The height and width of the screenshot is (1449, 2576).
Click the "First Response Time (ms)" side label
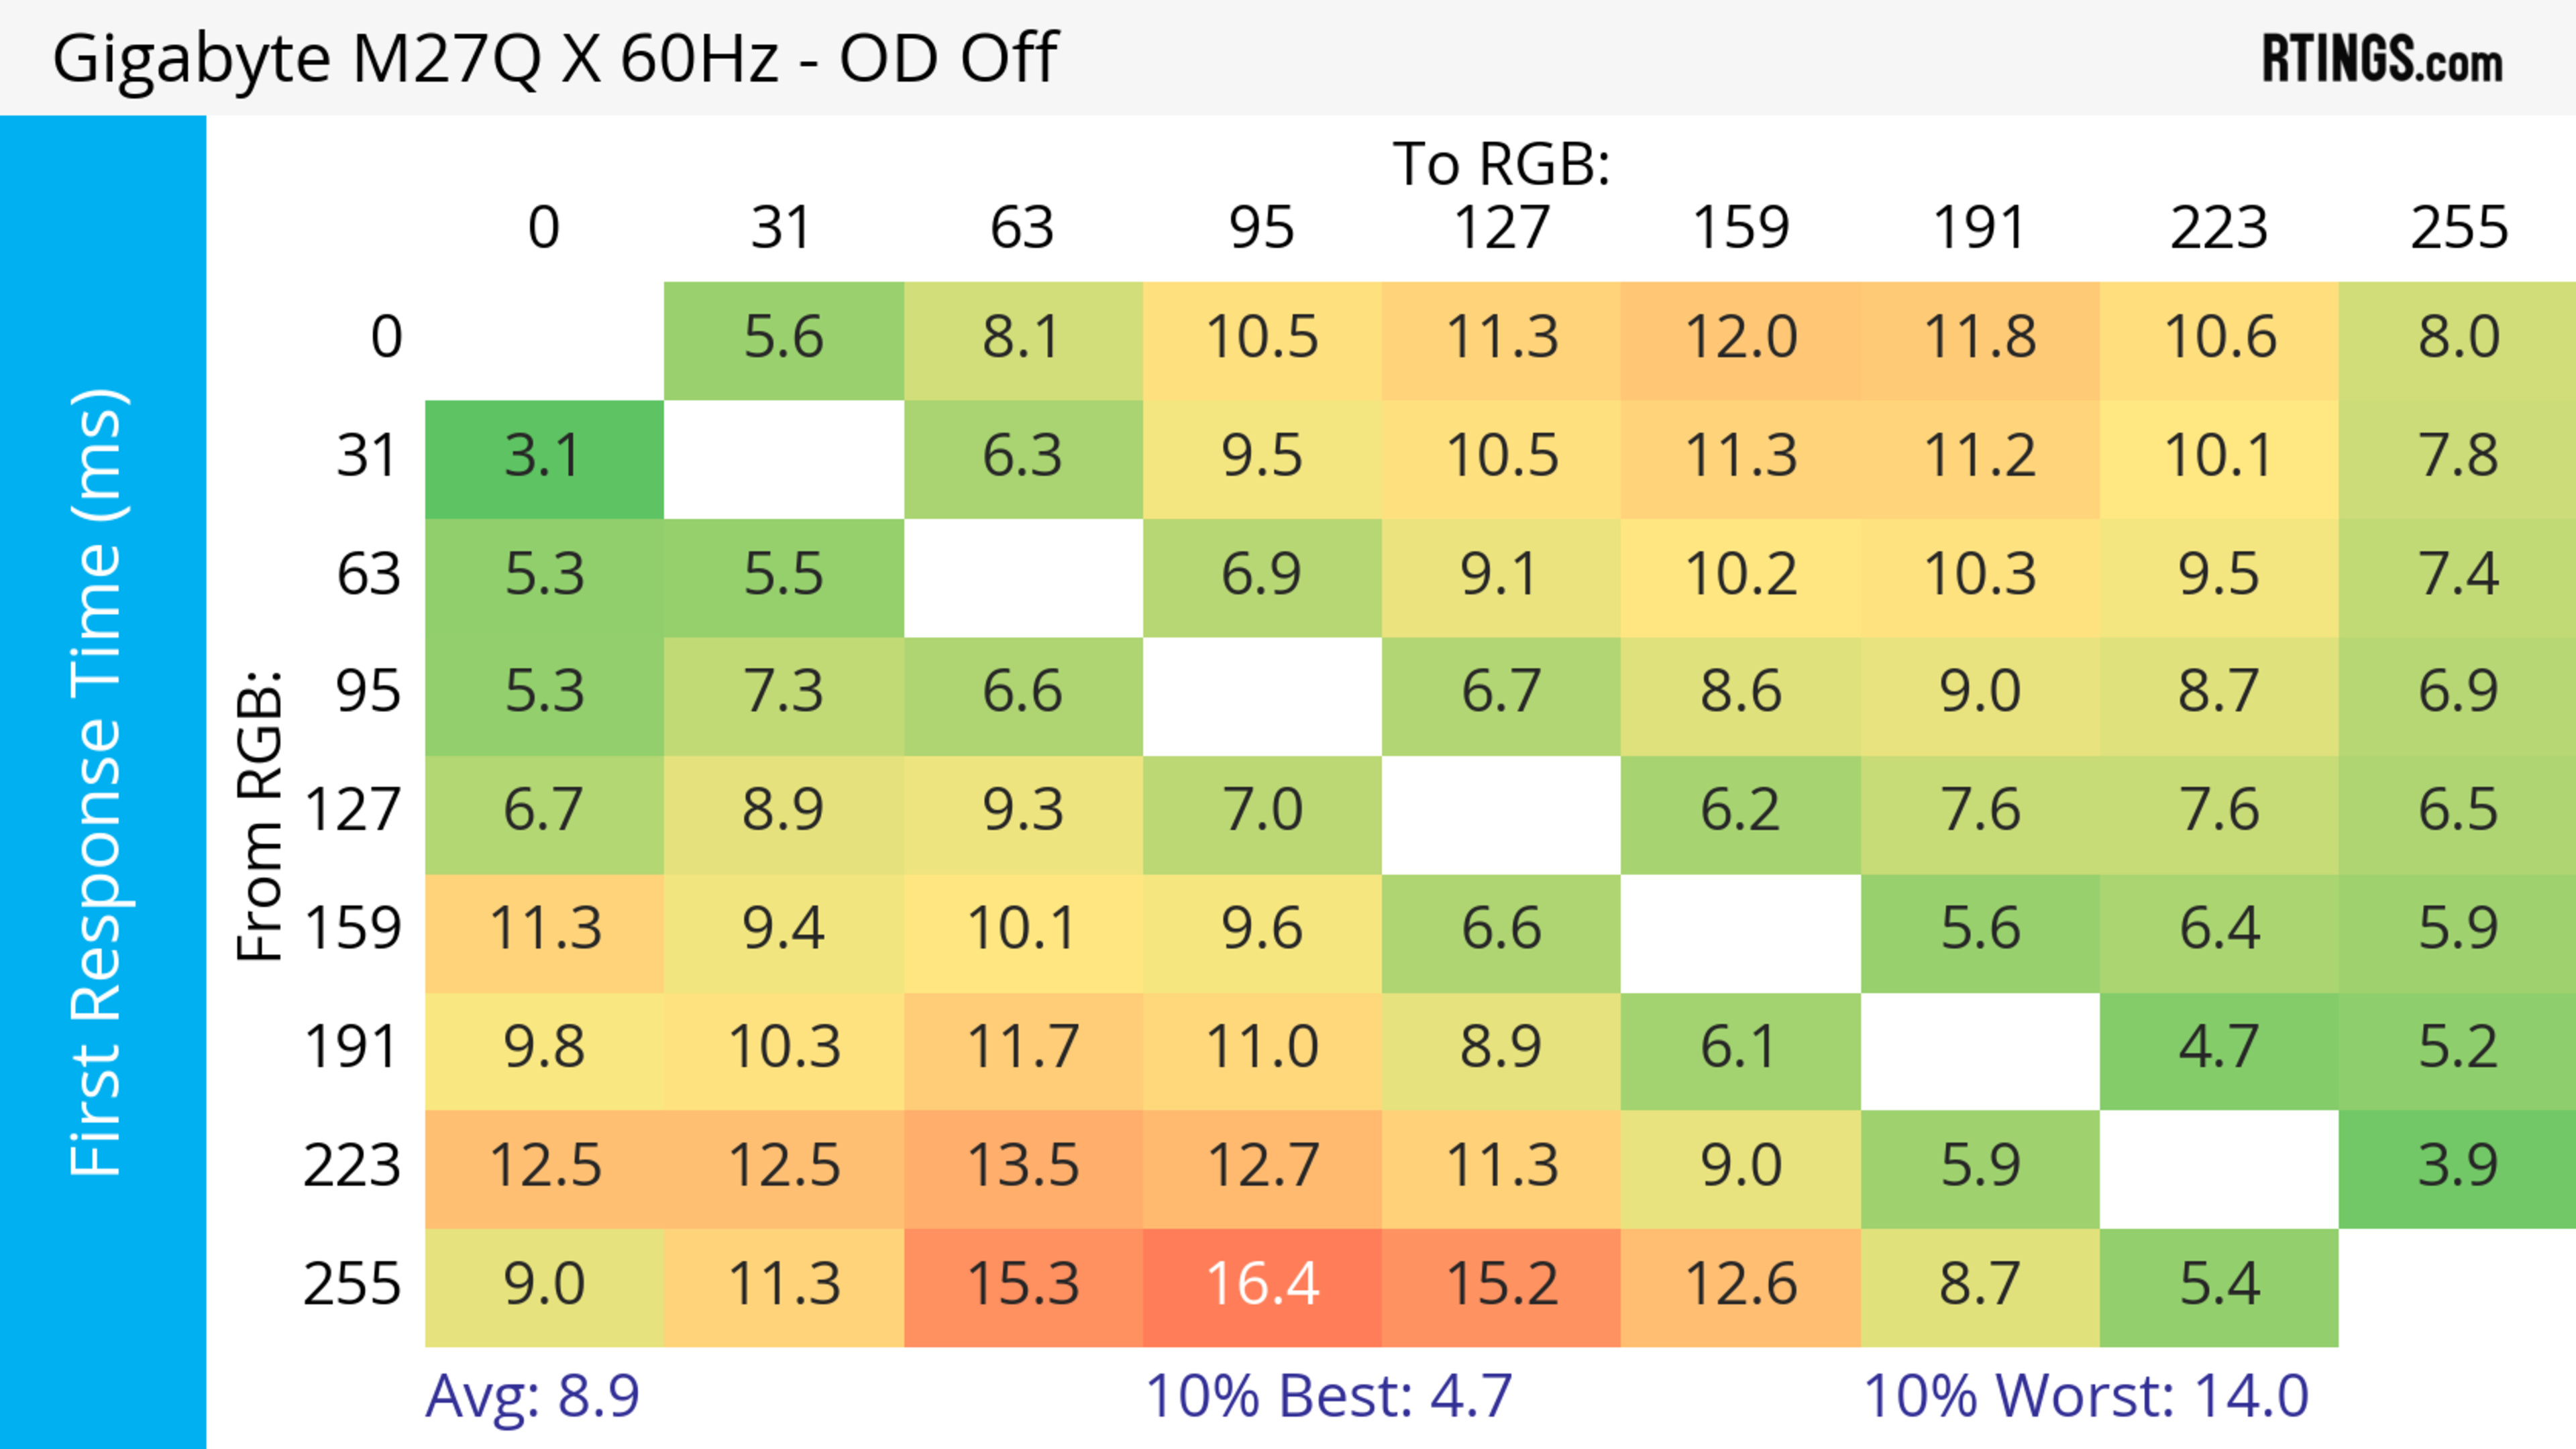[x=98, y=781]
